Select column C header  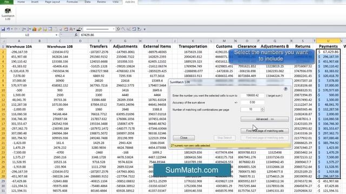click(60, 41)
